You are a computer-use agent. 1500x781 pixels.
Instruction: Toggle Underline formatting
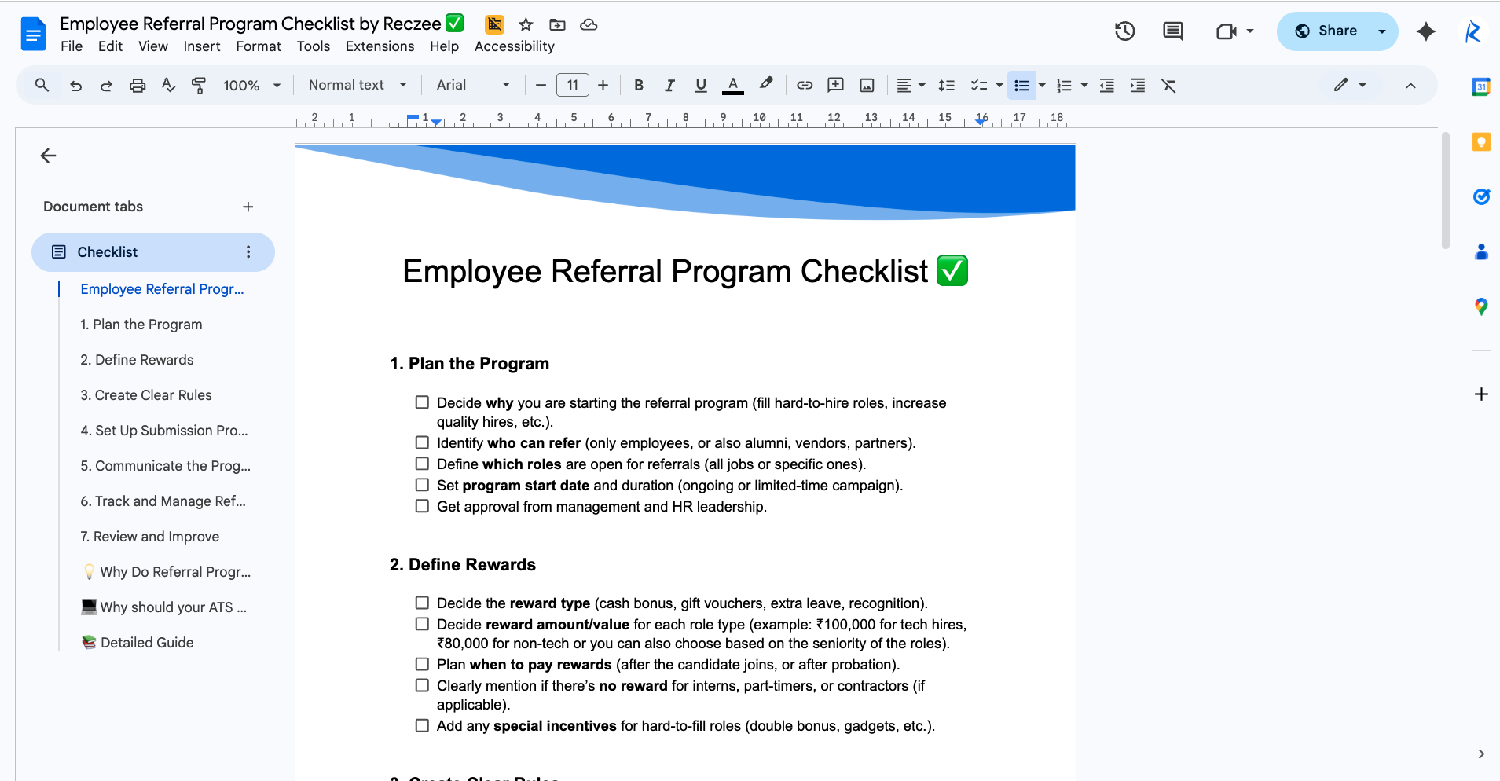pyautogui.click(x=701, y=85)
